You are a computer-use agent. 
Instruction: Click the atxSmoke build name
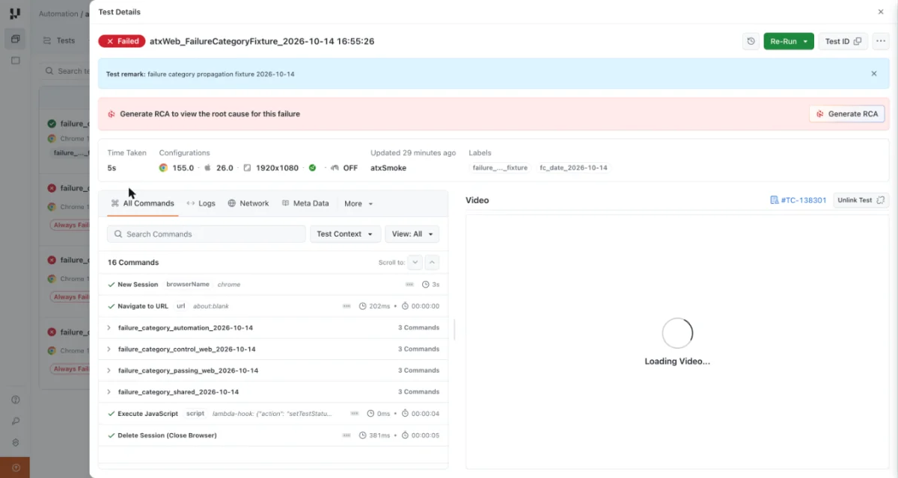click(388, 168)
